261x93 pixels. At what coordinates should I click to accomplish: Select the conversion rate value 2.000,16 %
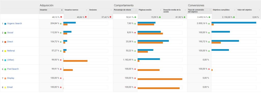pos(202,23)
